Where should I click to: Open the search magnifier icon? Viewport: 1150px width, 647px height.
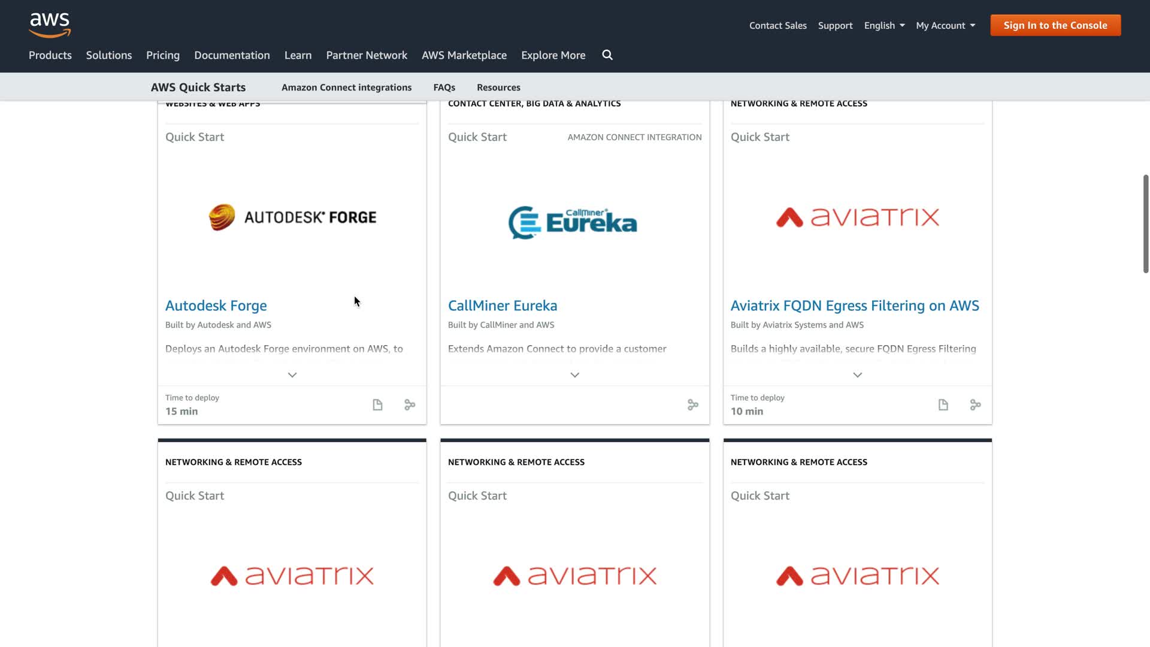607,55
